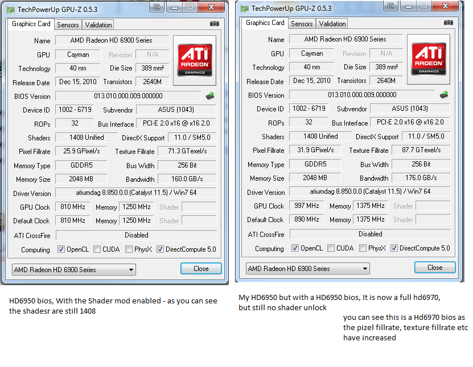Click GDDR5 Memory Type in left window
The height and width of the screenshot is (367, 473).
tap(81, 165)
